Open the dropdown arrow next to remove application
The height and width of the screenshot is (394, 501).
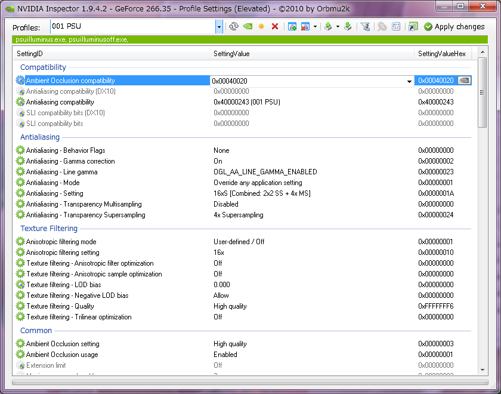click(315, 26)
